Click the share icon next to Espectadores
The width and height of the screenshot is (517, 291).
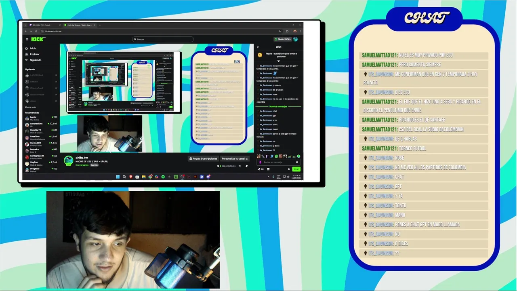tap(240, 166)
